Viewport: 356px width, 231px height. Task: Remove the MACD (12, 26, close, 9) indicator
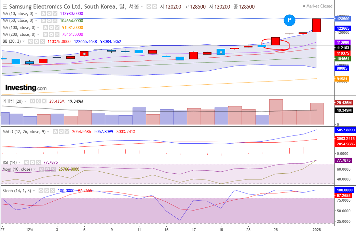[x=67, y=132]
